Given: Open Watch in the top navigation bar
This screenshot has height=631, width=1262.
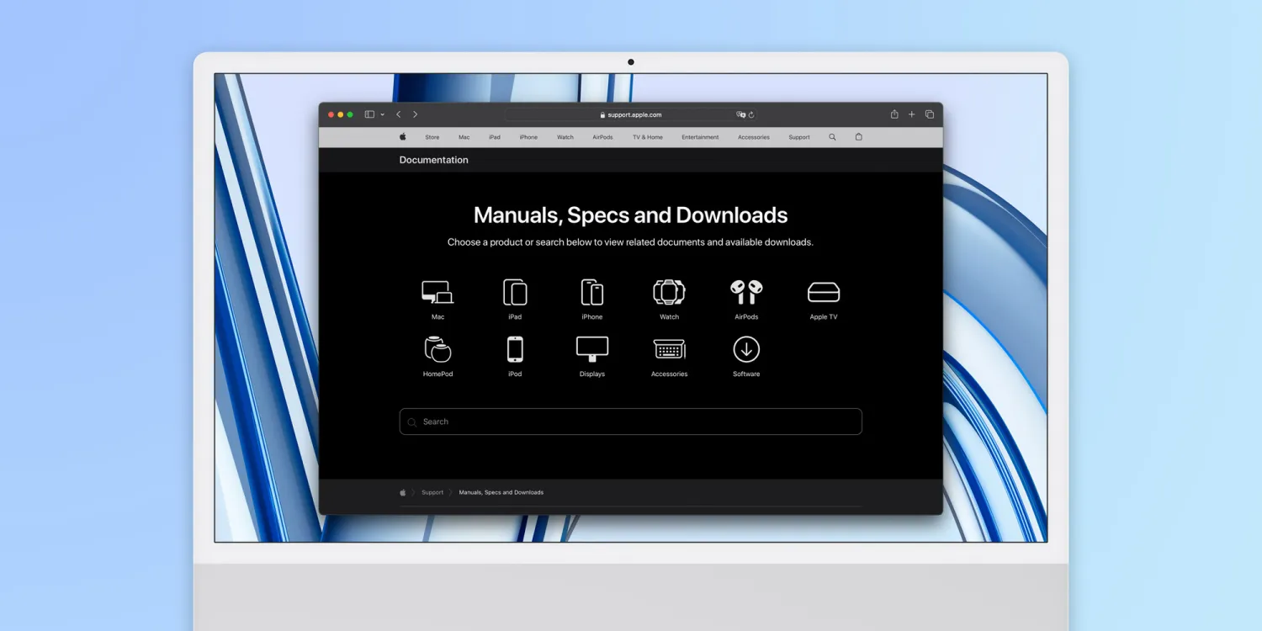Looking at the screenshot, I should pos(565,137).
